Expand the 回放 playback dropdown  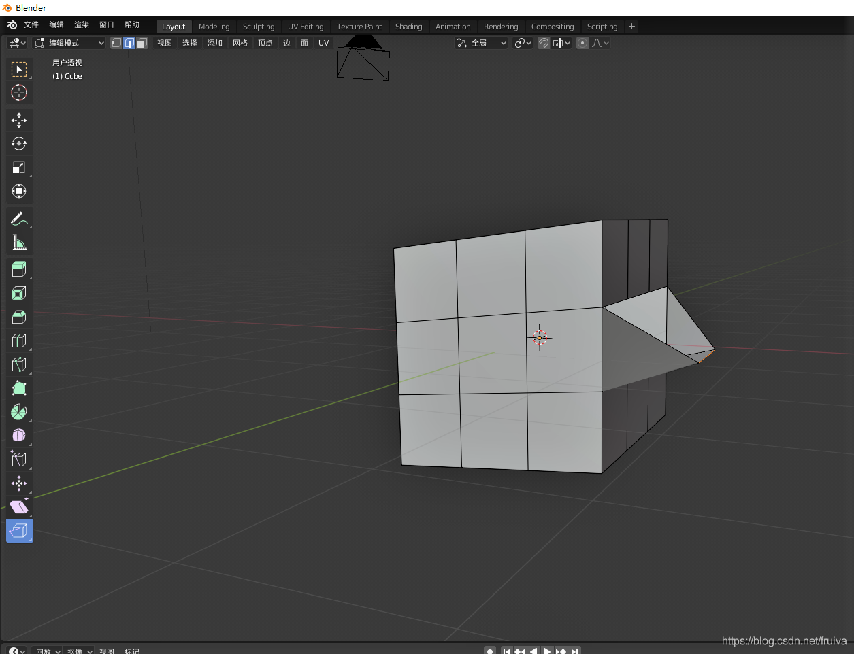pos(48,651)
